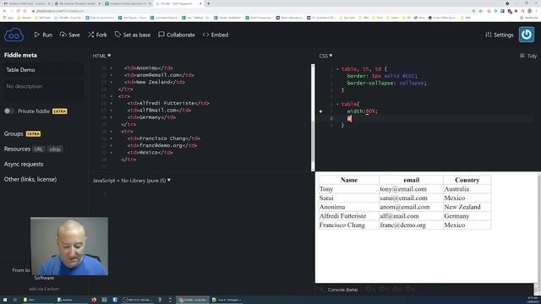Click the JSFiddle cloud logo
Screen dimensions: 541x304
14,35
